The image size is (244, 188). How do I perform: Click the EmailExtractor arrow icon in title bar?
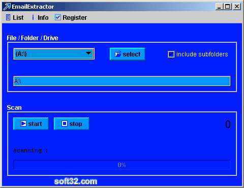[x=7, y=7]
